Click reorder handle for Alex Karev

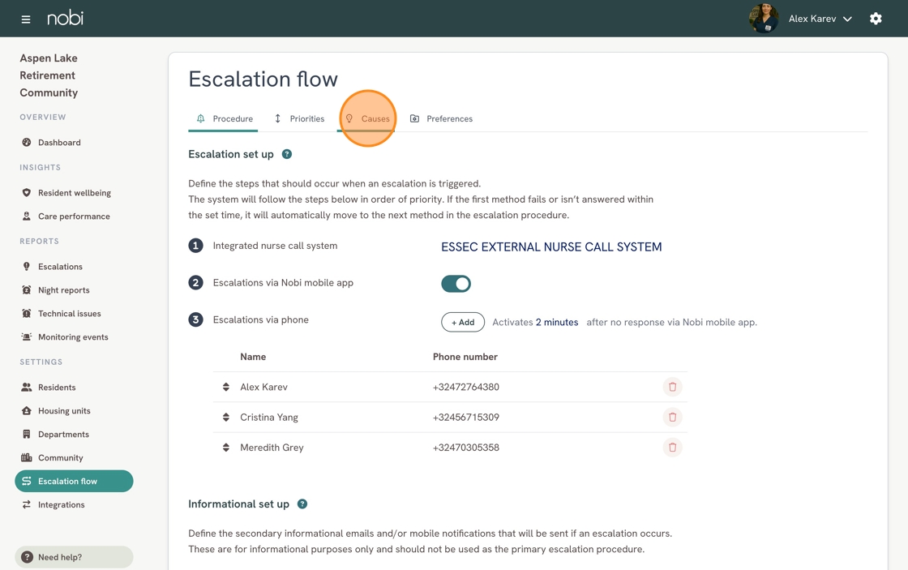pos(226,387)
